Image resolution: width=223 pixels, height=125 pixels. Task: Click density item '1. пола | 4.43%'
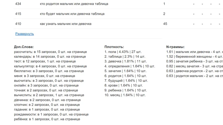pos(123,52)
